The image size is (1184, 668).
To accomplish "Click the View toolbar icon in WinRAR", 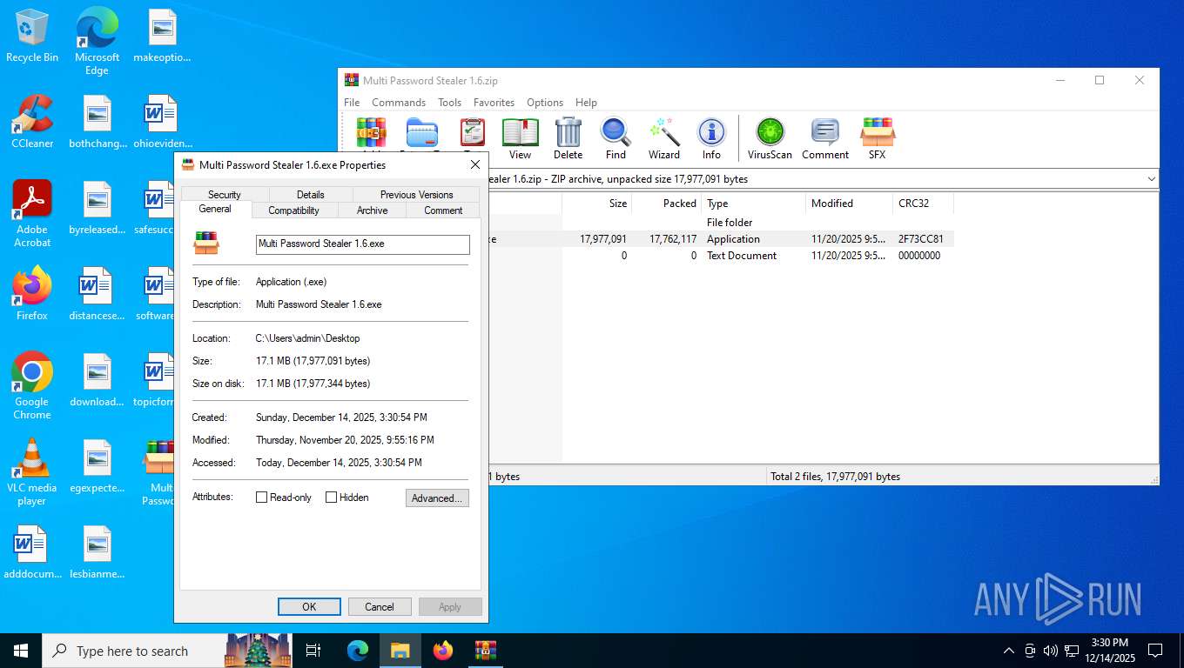I will (520, 139).
